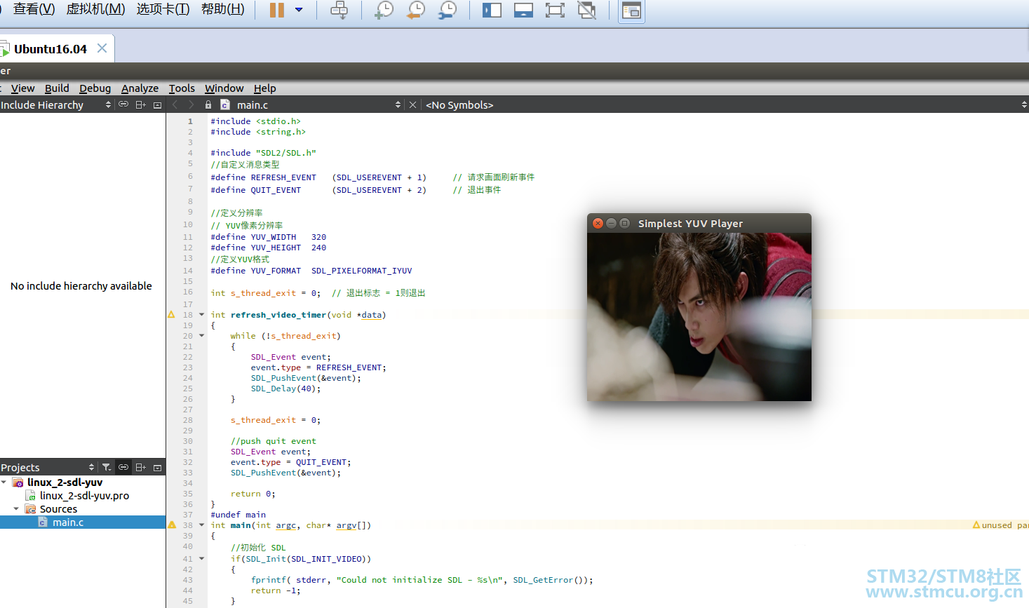The image size is (1029, 608).
Task: Click the Unity mode icon in VMware toolbar
Action: [x=586, y=10]
